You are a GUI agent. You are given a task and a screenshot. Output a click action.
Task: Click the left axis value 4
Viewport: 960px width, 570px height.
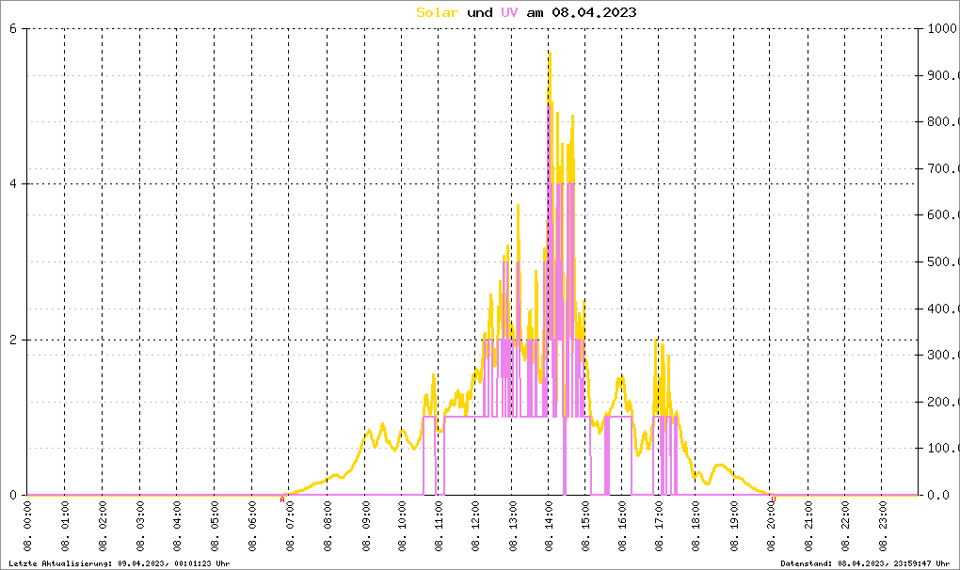point(13,184)
